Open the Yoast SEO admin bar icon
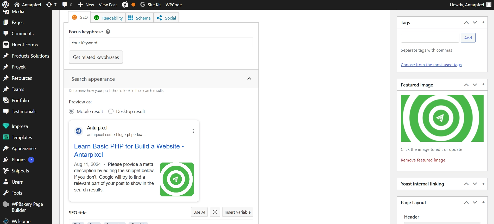 (125, 5)
